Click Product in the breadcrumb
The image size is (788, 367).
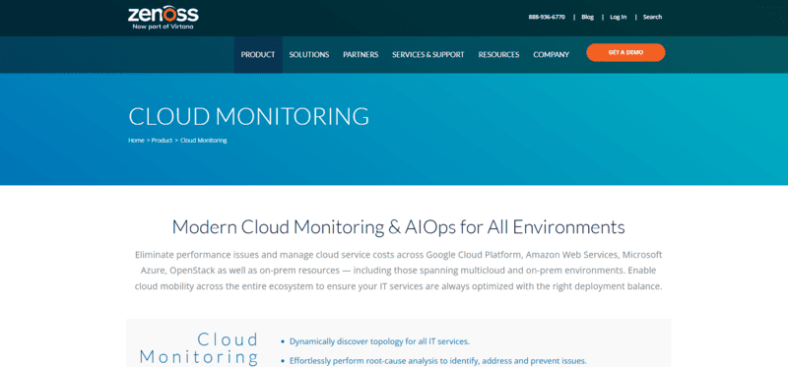pos(162,141)
